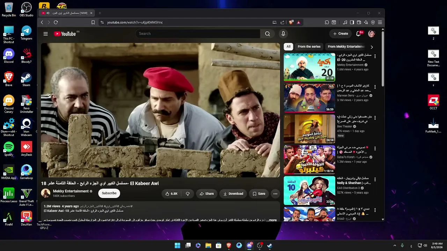Go back in browser history
The image size is (447, 251).
(x=42, y=22)
